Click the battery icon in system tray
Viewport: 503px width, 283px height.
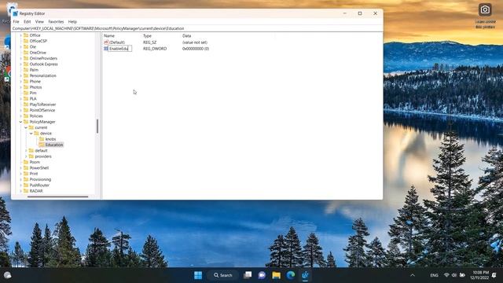tap(462, 275)
